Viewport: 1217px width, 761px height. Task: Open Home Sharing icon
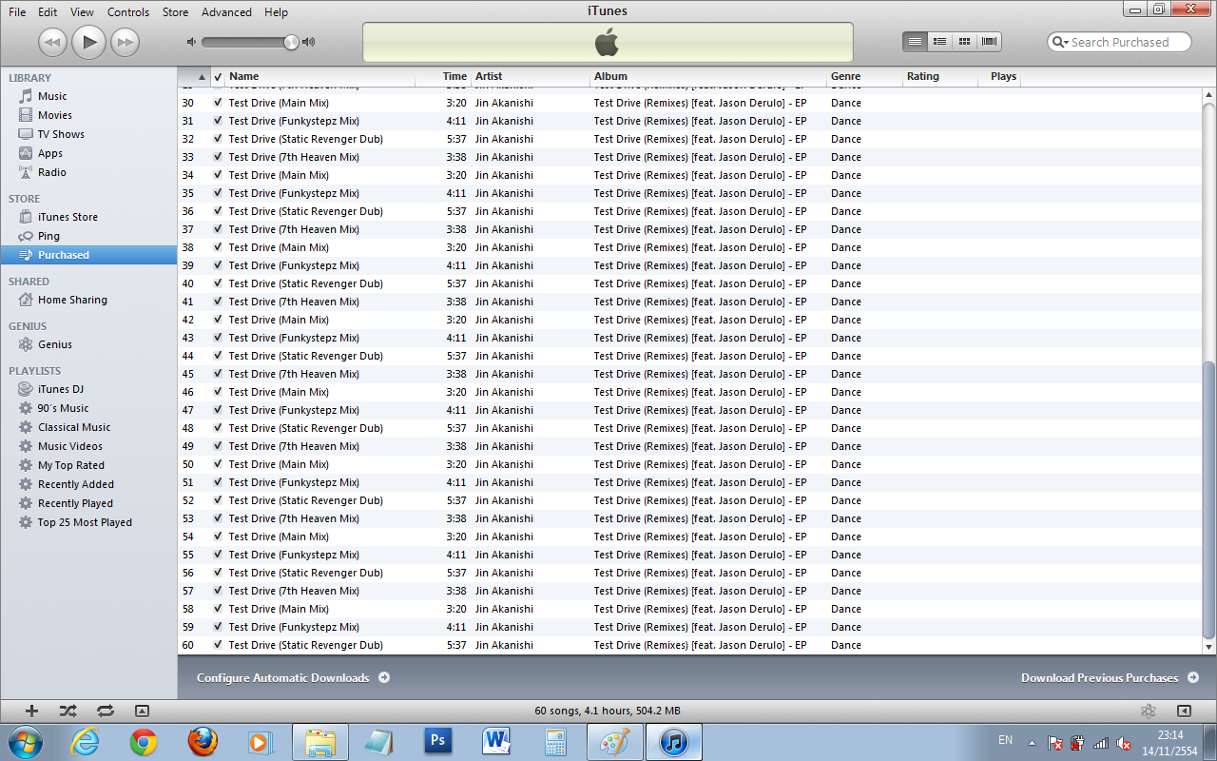pos(26,300)
